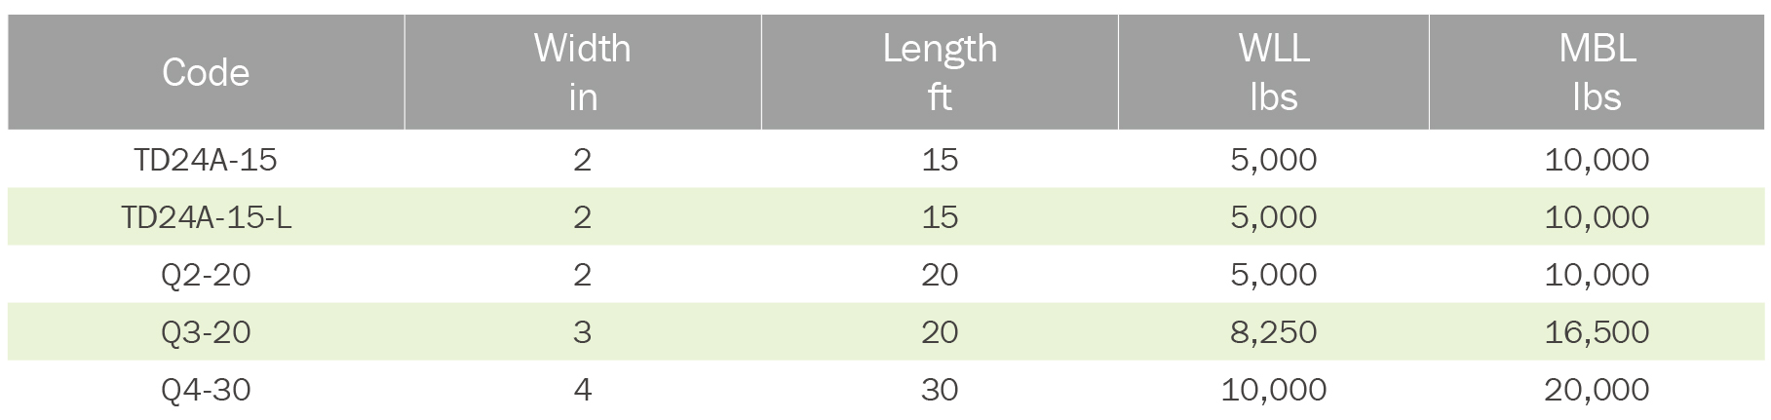Click the Code column header
The height and width of the screenshot is (420, 1771).
coord(206,73)
